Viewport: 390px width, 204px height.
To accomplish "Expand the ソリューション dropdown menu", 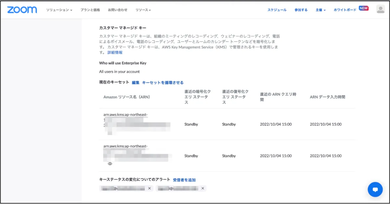I will (59, 10).
